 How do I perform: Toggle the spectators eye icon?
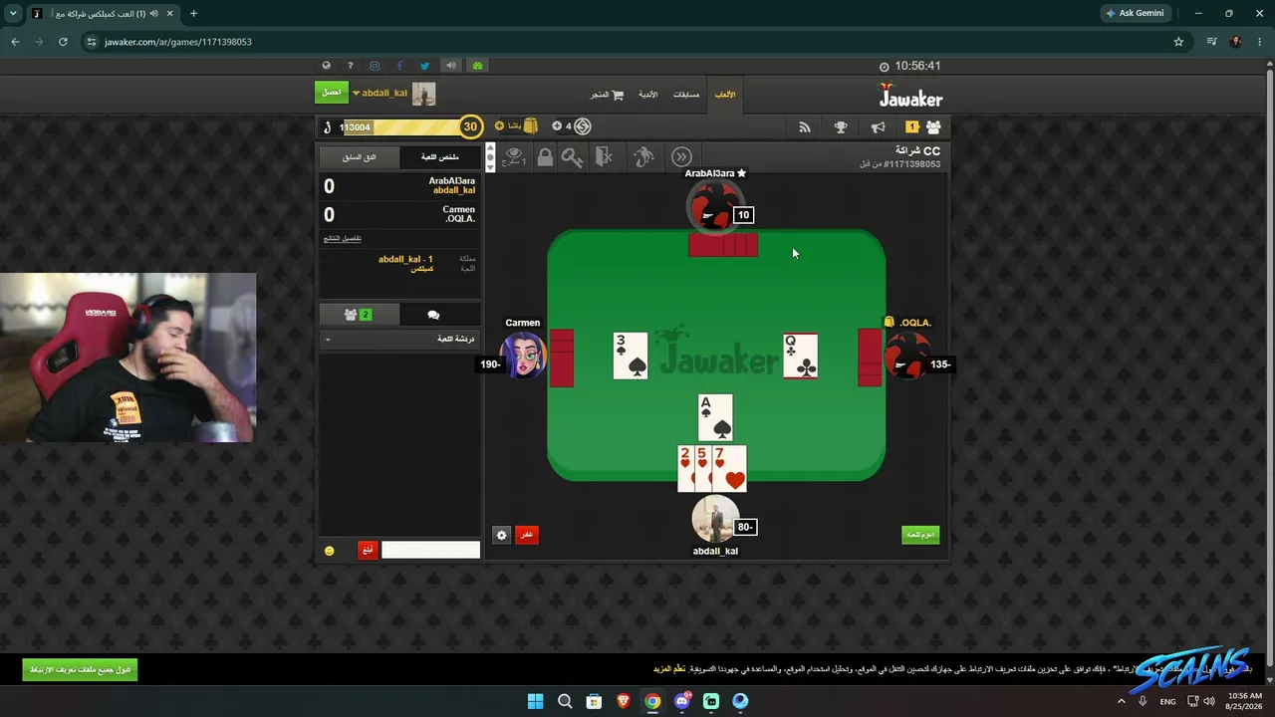(514, 155)
